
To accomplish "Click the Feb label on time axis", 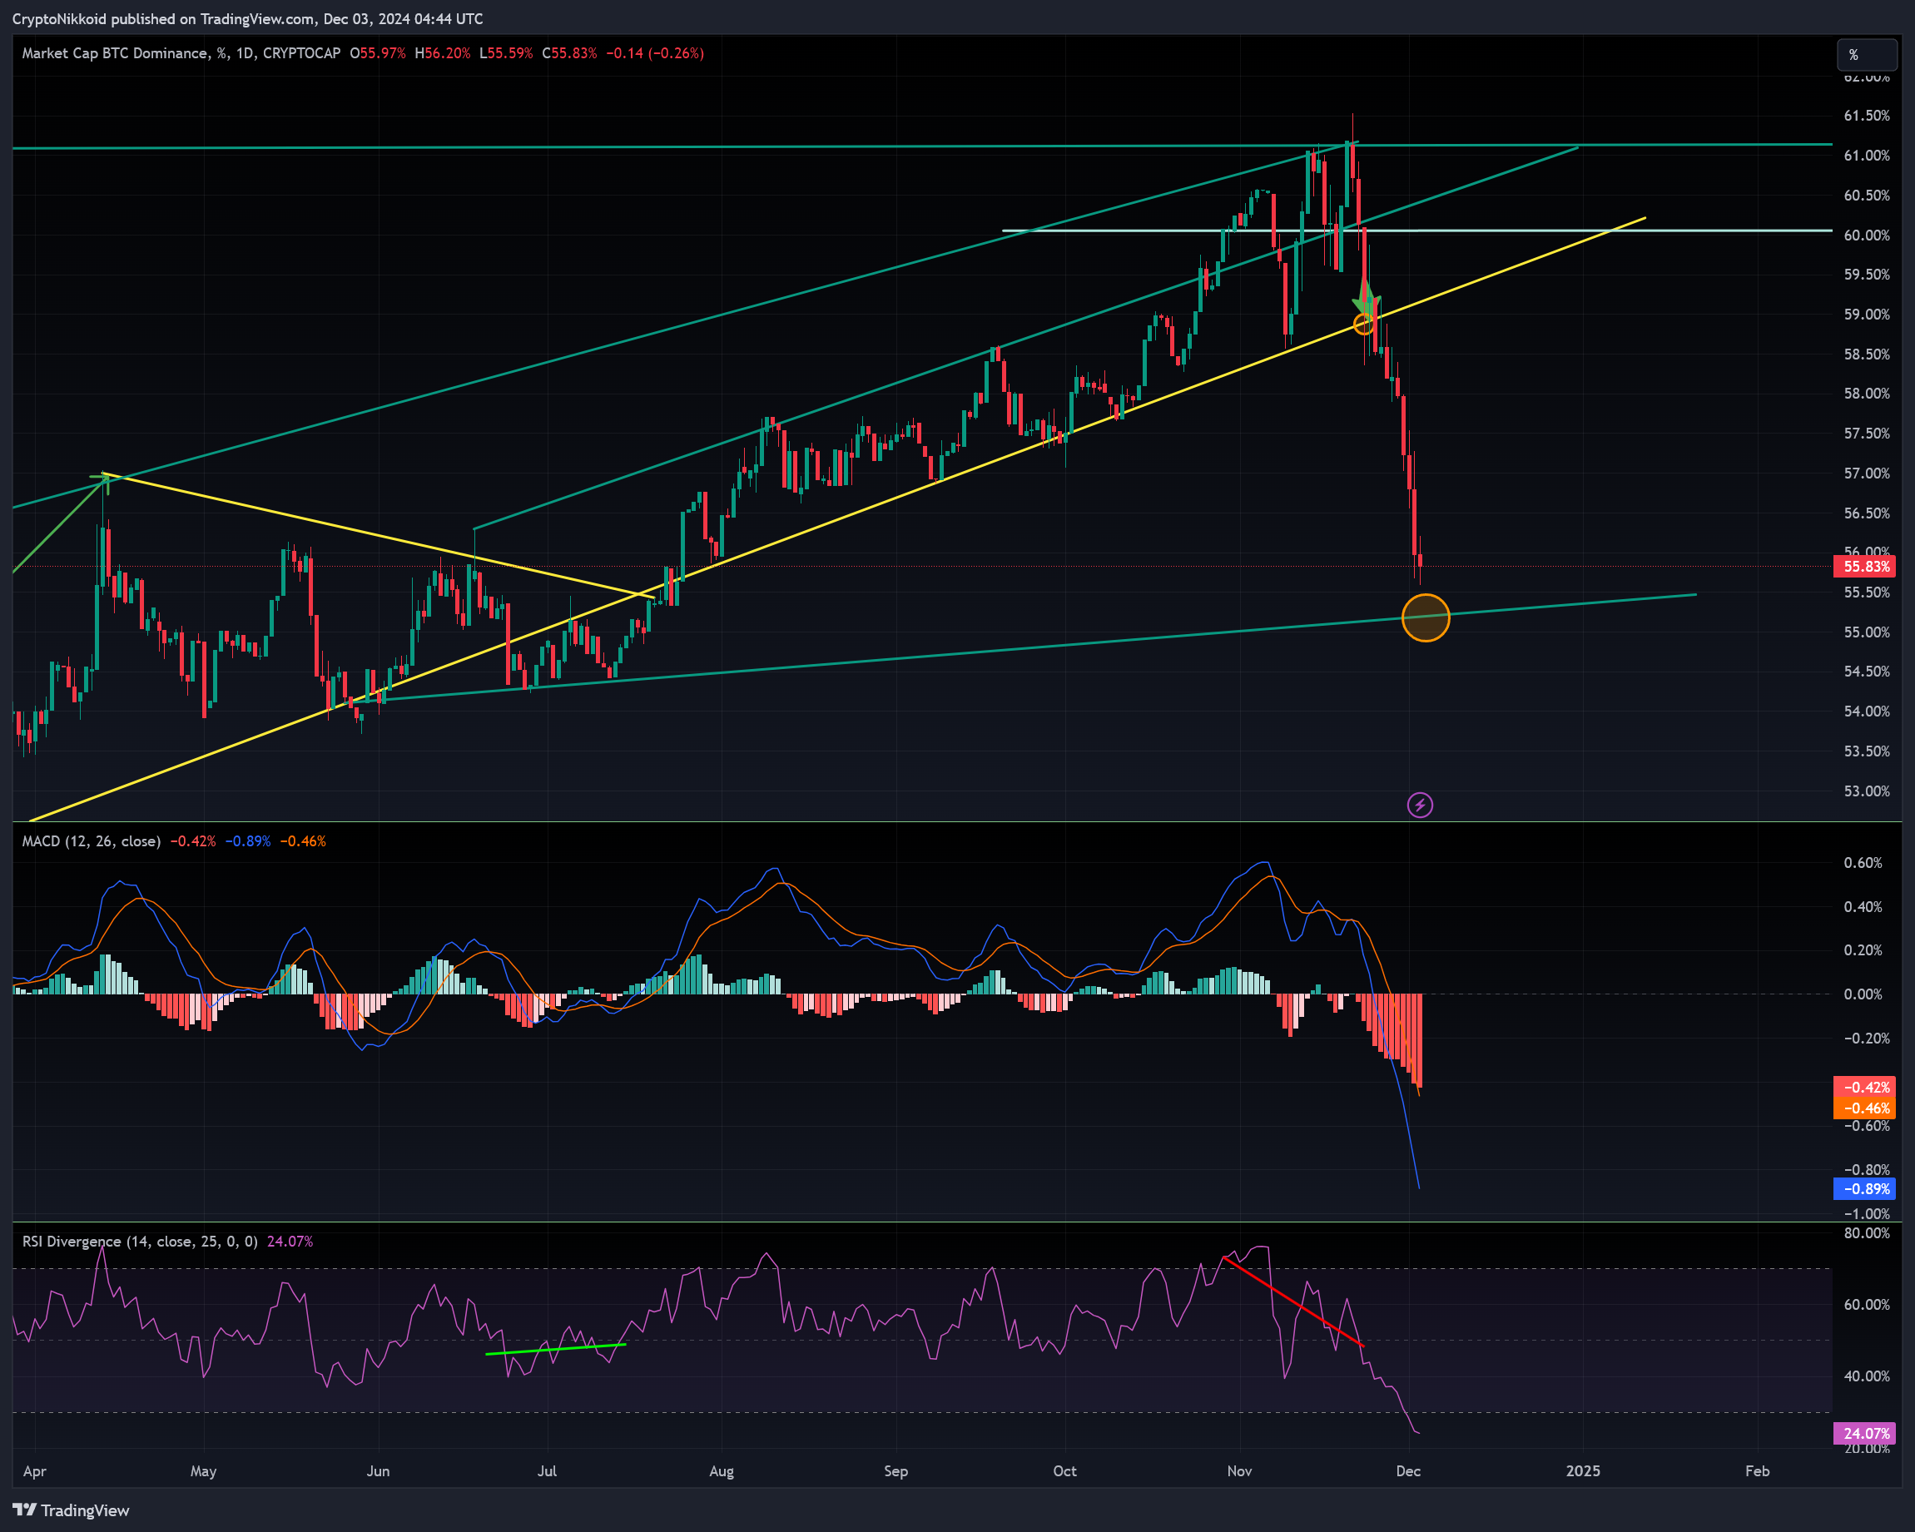I will (1758, 1471).
